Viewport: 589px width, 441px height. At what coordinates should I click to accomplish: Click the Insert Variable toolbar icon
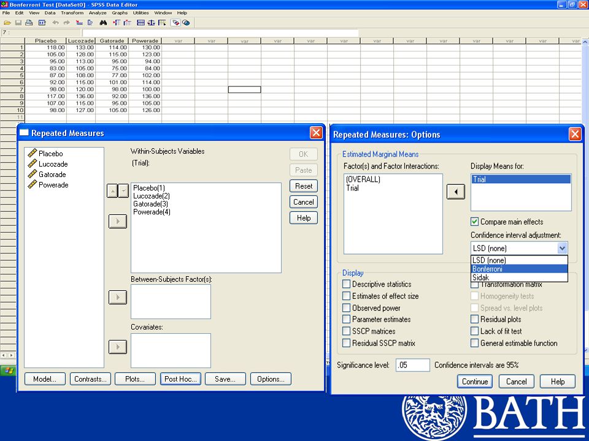128,23
